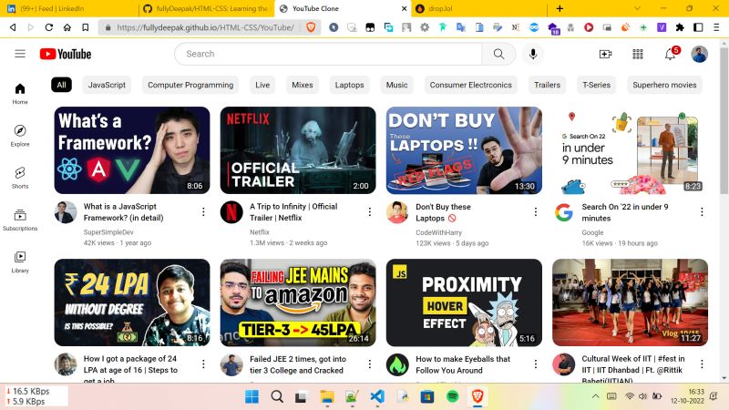
Task: Click the magnifier search button
Action: (498, 54)
